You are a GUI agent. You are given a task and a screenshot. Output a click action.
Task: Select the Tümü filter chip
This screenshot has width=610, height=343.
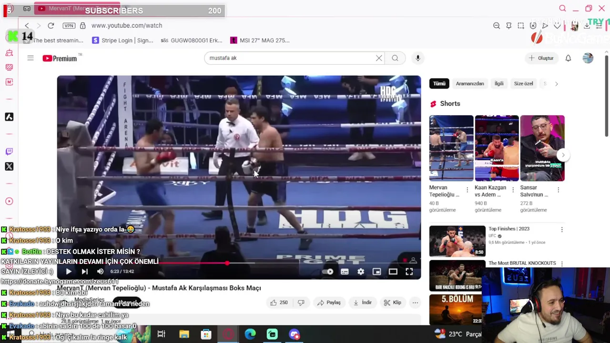point(439,84)
